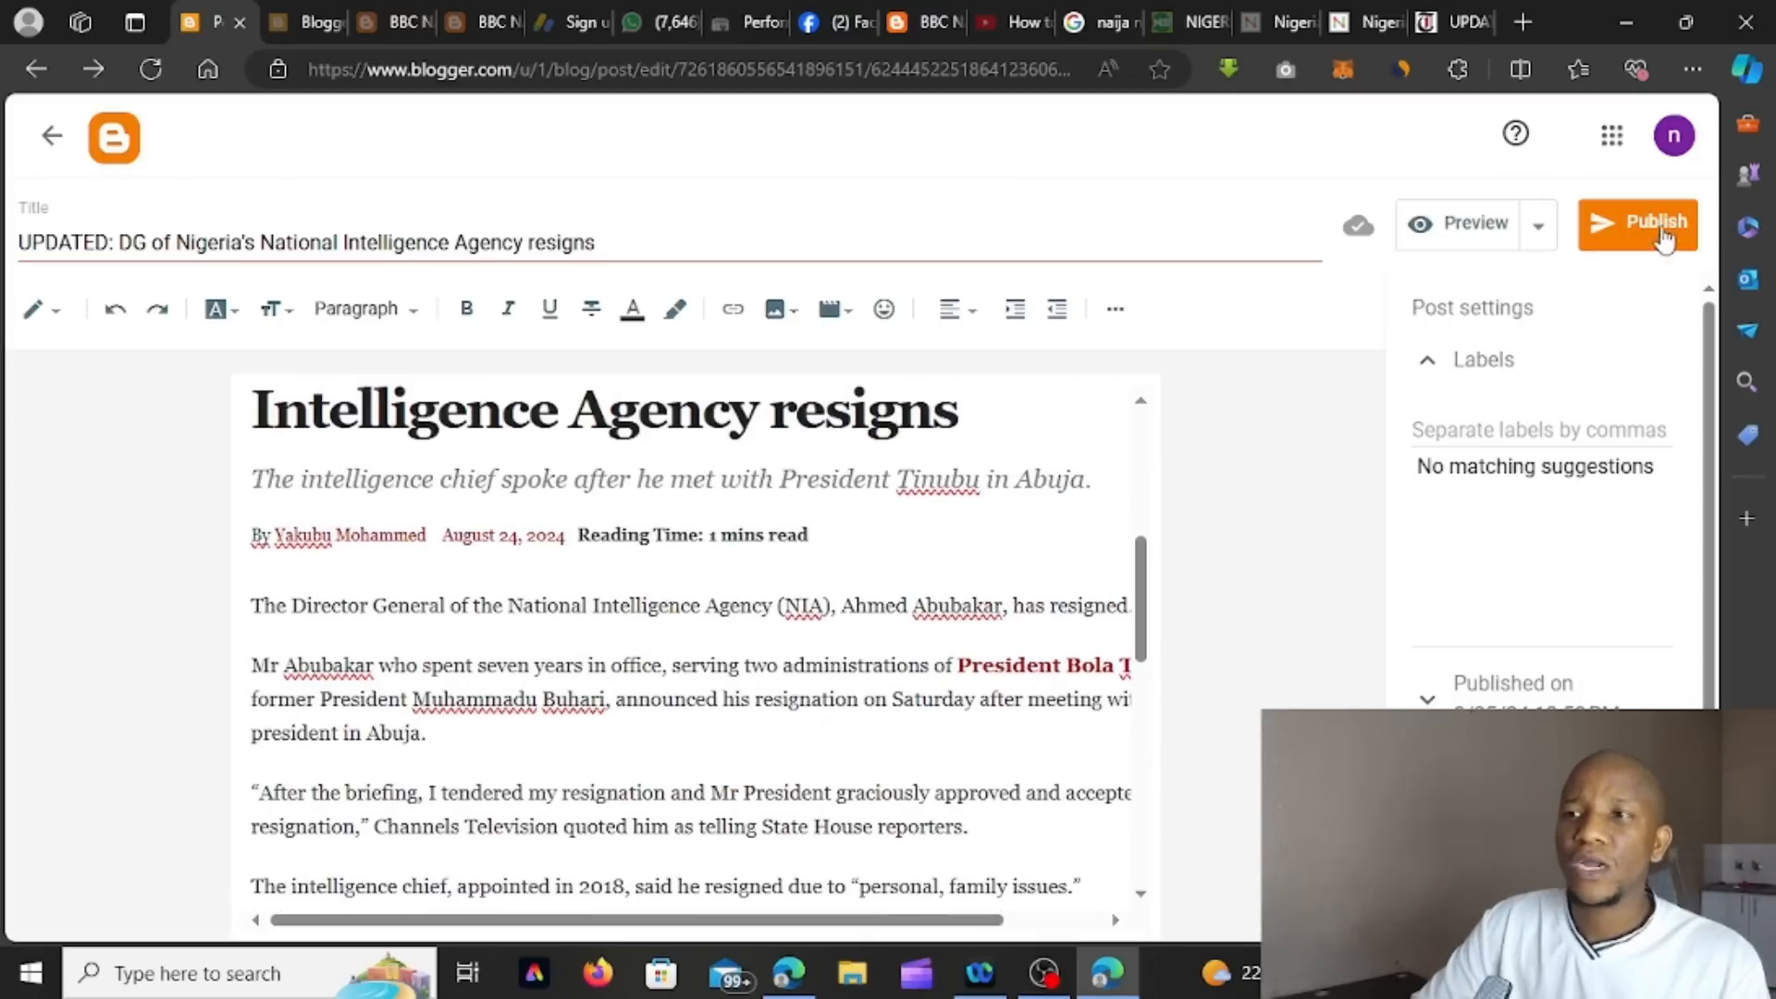Viewport: 1776px width, 999px height.
Task: Click editor scroll down arrow
Action: coord(1141,894)
